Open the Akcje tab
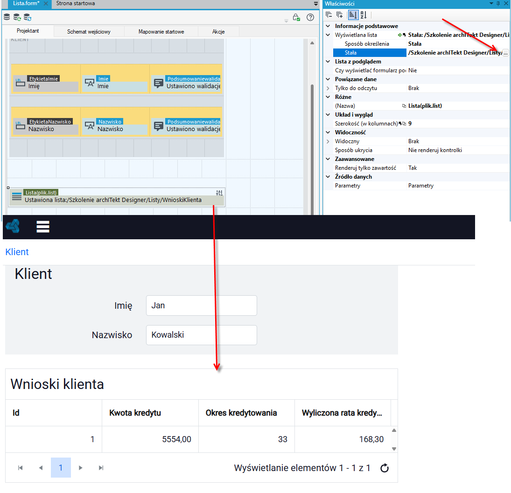The width and height of the screenshot is (511, 493). pos(218,32)
